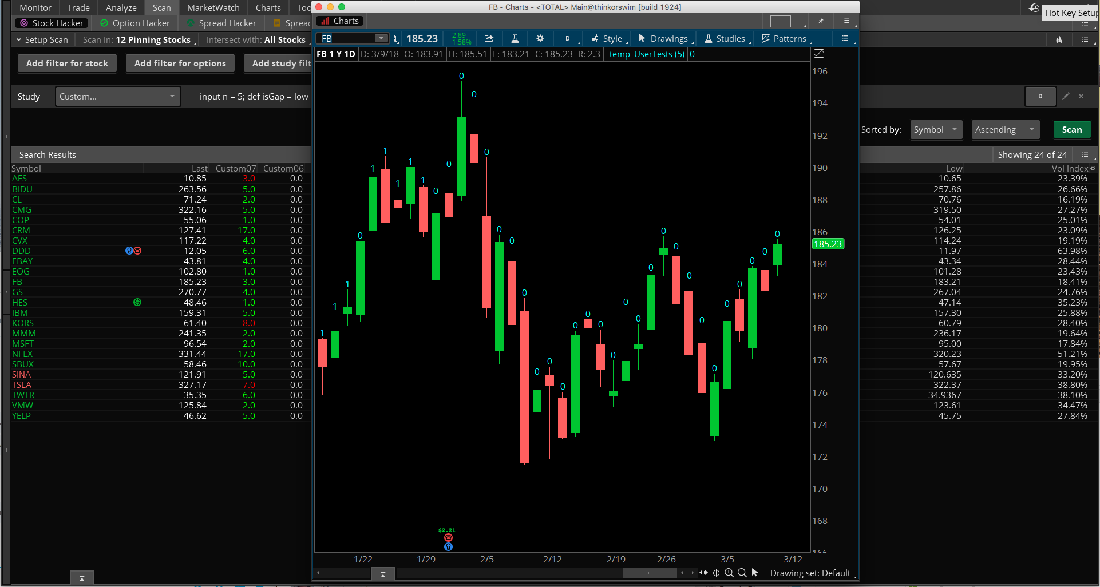Switch to Trade tab
The image size is (1100, 587).
(x=78, y=7)
